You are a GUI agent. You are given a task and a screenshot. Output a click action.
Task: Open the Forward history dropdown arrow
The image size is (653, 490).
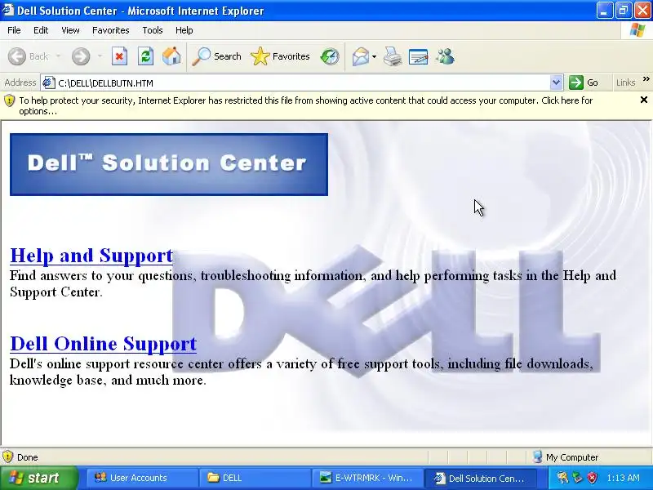pyautogui.click(x=100, y=56)
